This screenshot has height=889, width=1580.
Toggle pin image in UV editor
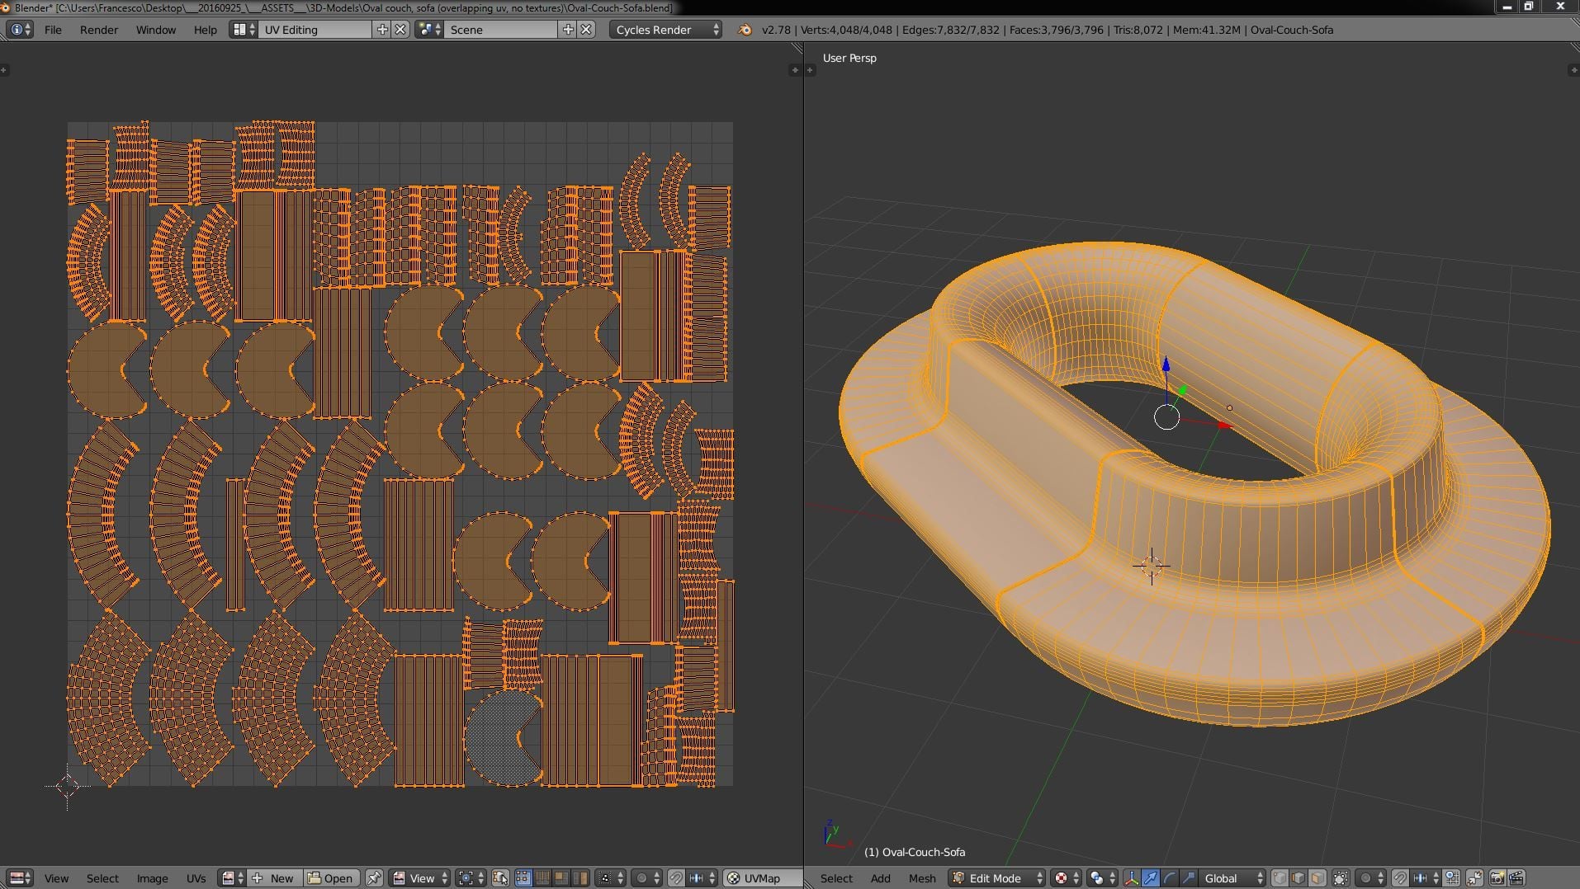tap(374, 878)
